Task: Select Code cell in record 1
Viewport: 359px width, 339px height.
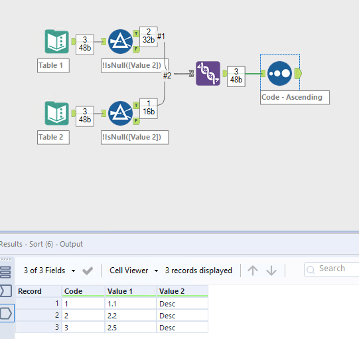Action: coord(83,304)
